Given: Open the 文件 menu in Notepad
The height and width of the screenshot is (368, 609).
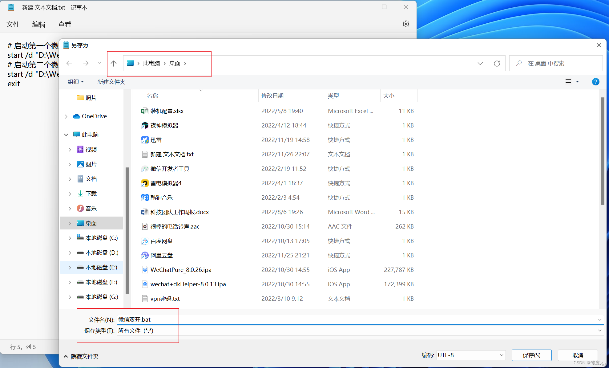Looking at the screenshot, I should pyautogui.click(x=13, y=24).
